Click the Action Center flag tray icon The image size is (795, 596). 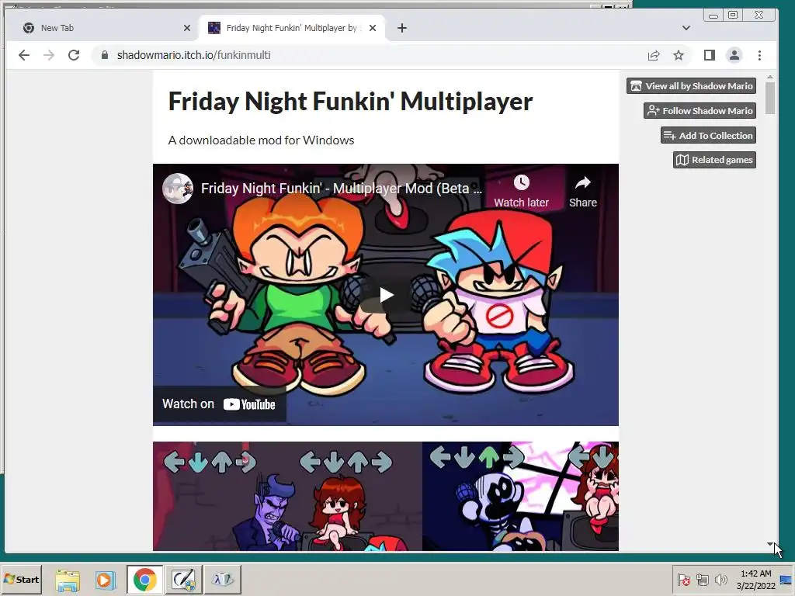tap(683, 579)
